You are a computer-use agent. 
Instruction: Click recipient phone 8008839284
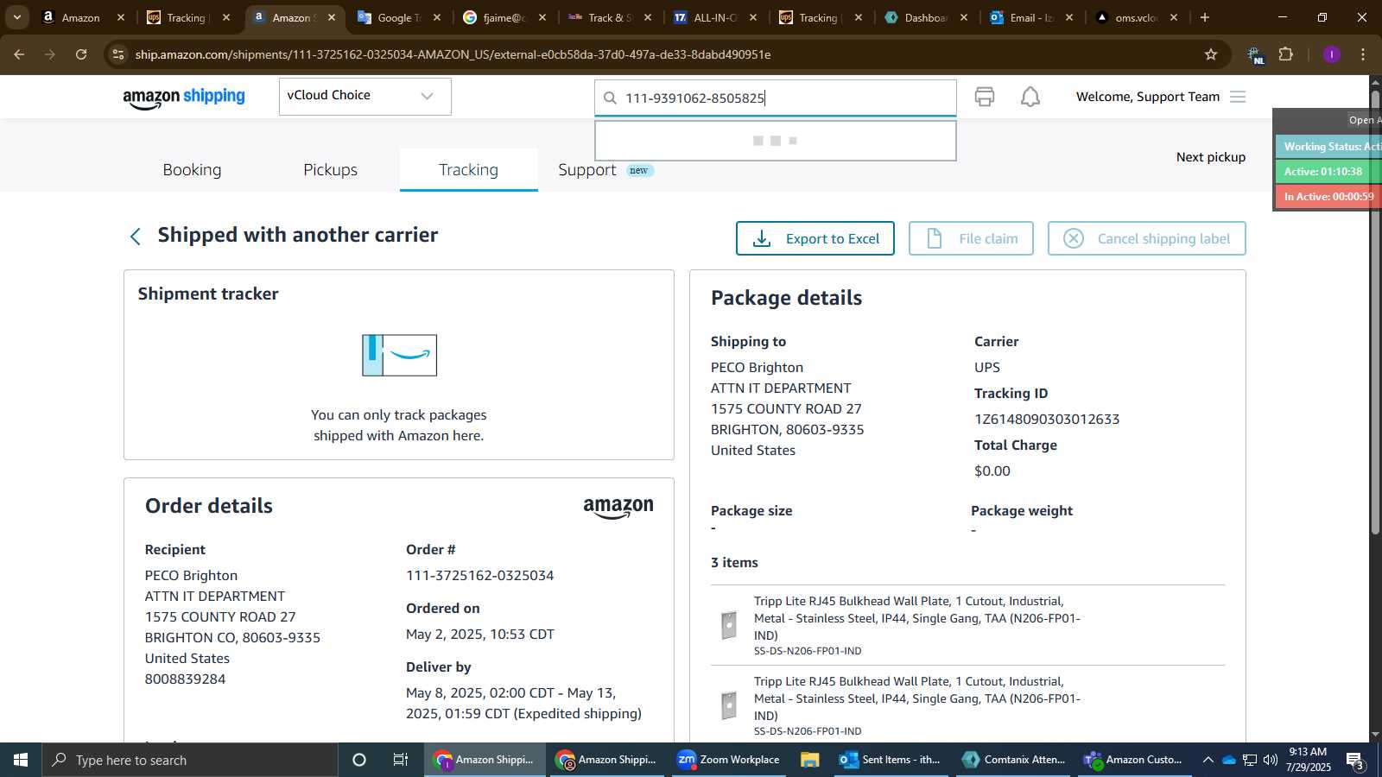[185, 679]
